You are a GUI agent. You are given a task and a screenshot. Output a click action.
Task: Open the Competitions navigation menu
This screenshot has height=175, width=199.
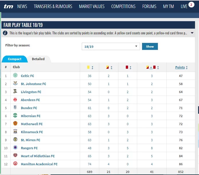tap(123, 6)
